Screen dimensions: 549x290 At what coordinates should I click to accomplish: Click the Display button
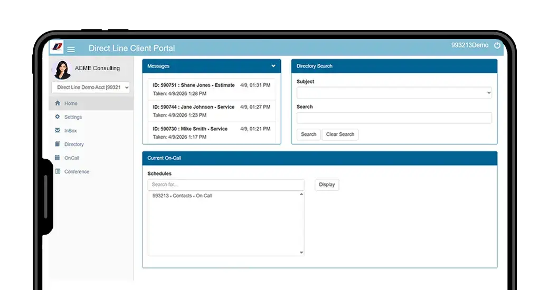327,185
